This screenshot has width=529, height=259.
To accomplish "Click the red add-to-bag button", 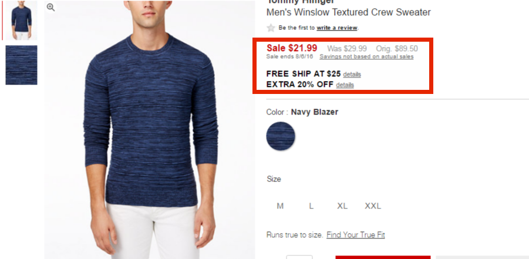I will [383, 257].
